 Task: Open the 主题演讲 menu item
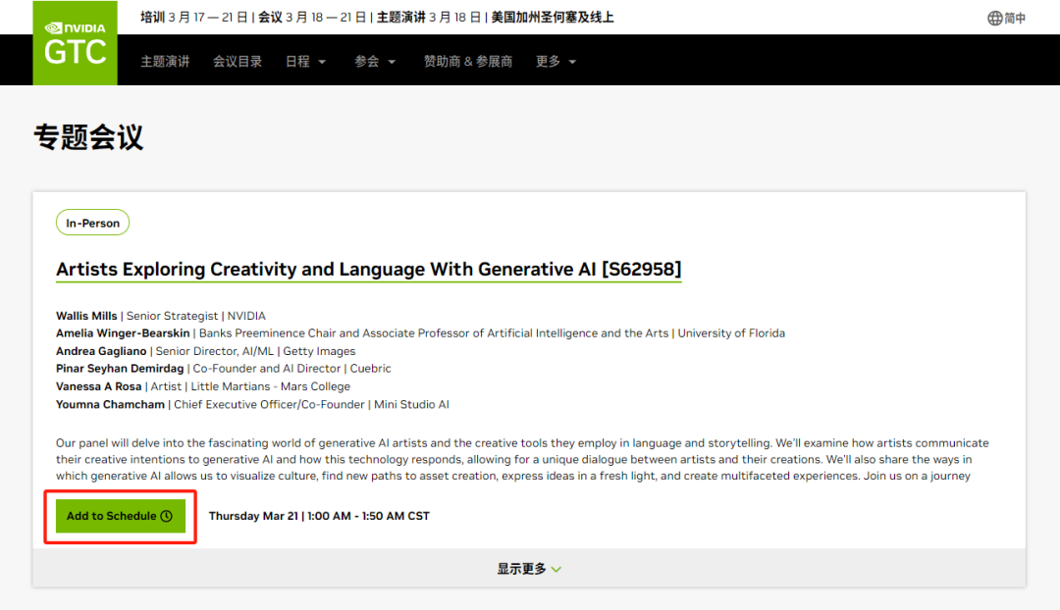(x=165, y=62)
